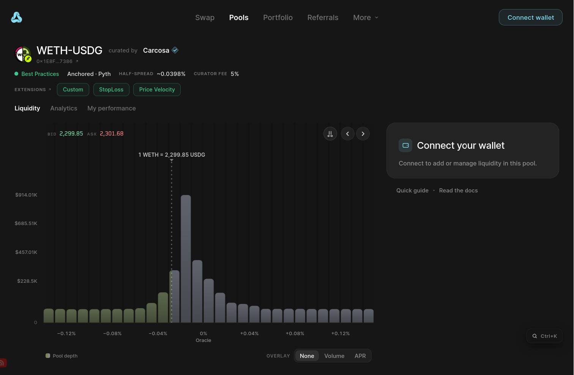Click the tallest liquidity bar in chart
This screenshot has height=375, width=574.
(186, 259)
